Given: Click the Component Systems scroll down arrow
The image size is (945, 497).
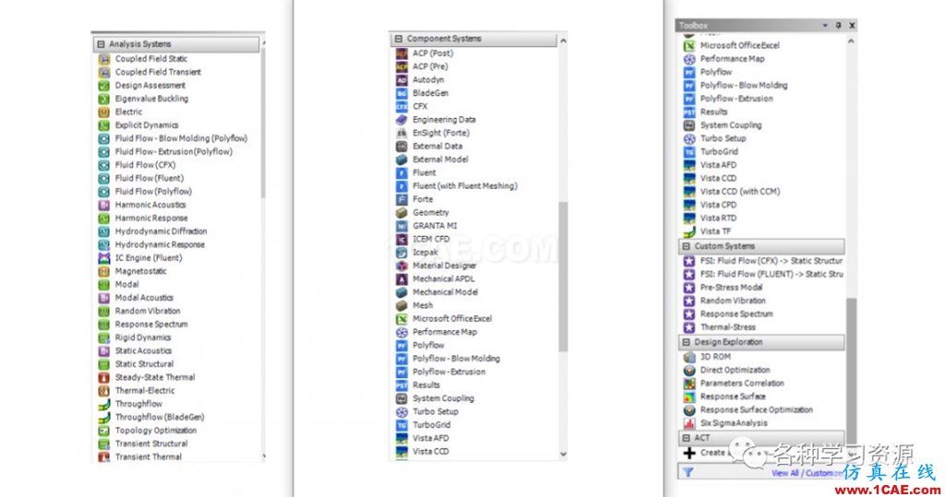Looking at the screenshot, I should pos(564,455).
